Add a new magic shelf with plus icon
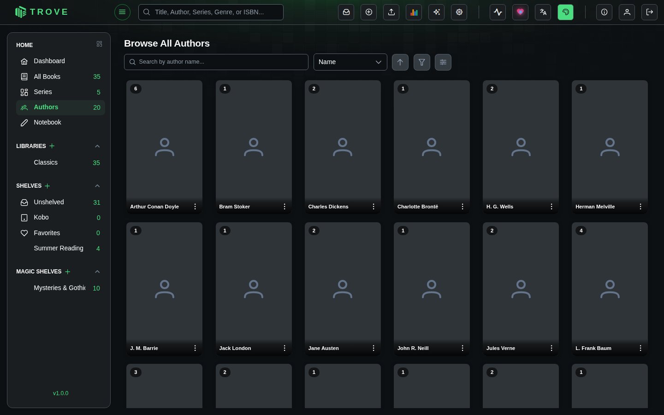Screen dimensions: 664x415 [x=67, y=272]
